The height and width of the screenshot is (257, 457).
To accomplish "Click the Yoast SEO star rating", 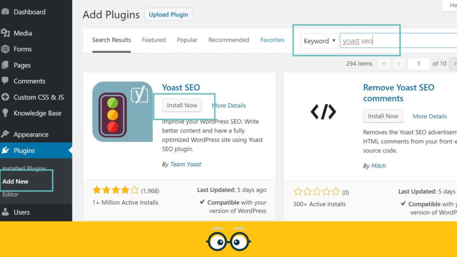I will [x=116, y=190].
